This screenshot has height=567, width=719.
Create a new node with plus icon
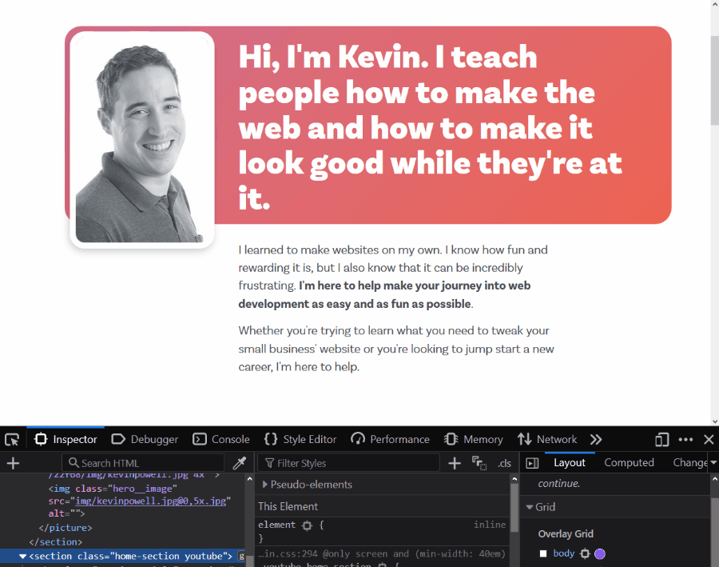(14, 463)
